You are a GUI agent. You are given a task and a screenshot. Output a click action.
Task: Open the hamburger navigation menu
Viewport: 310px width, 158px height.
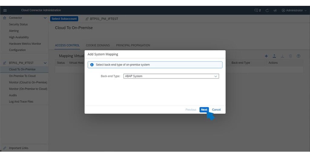coord(5,10)
